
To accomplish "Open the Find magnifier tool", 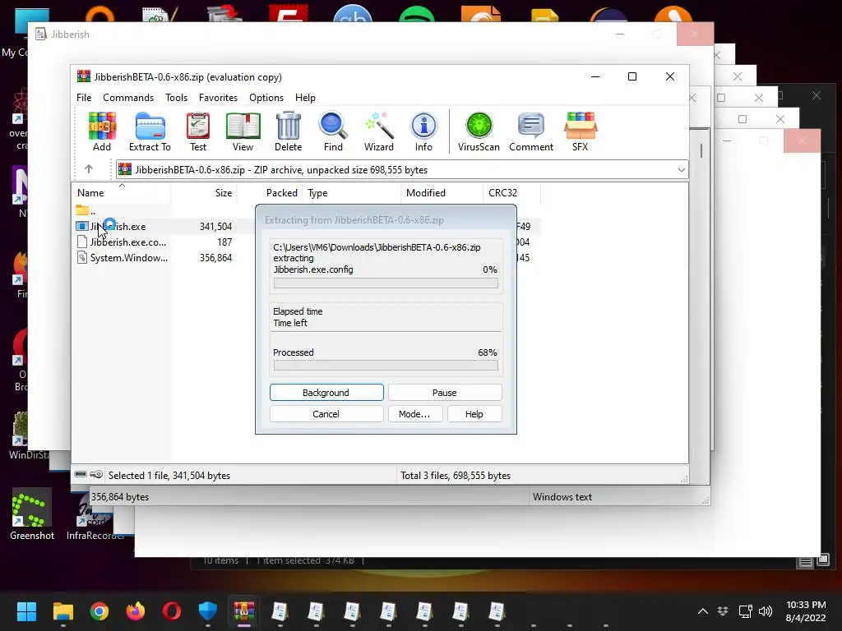I will (x=333, y=131).
